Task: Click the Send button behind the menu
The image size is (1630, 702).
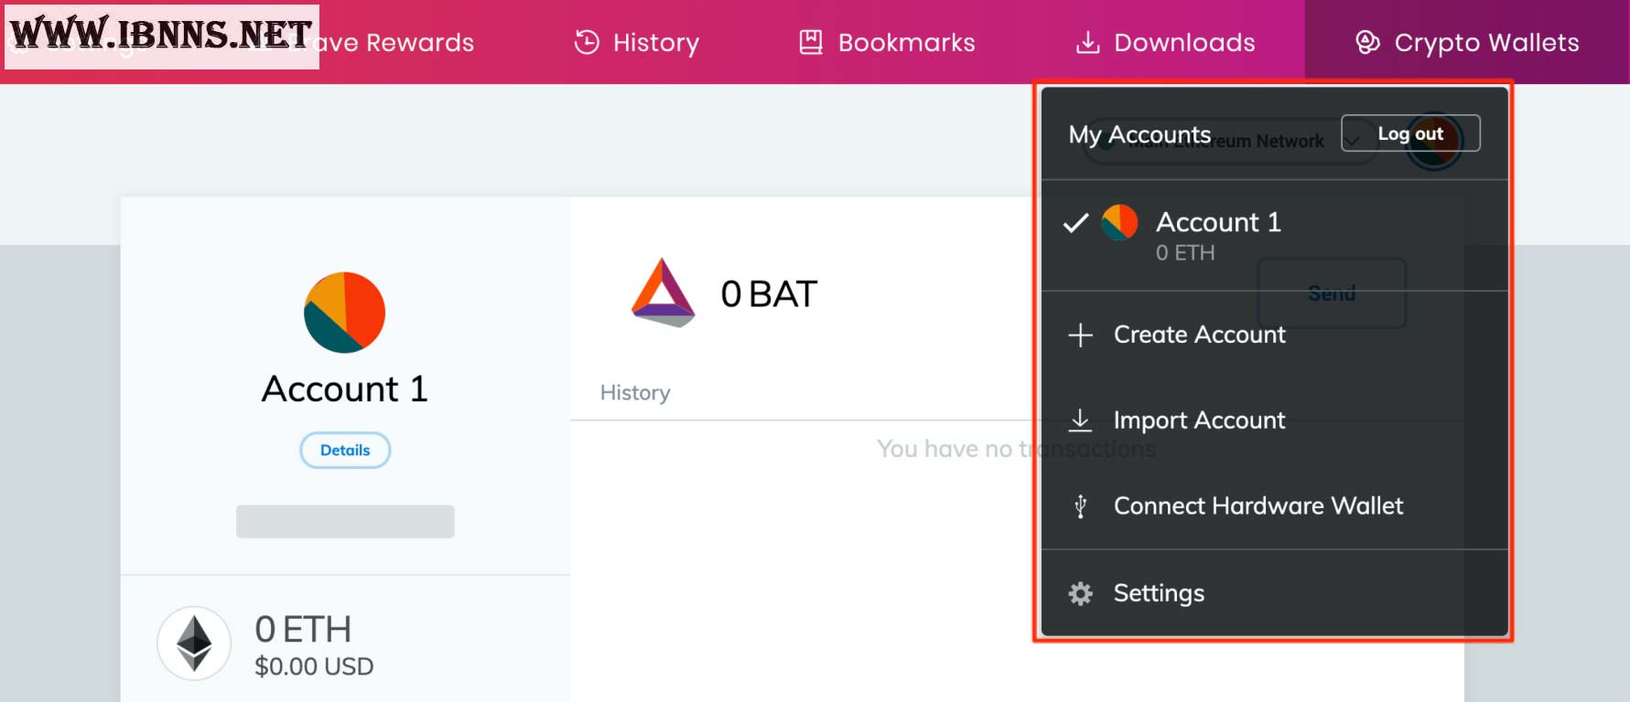Action: click(x=1332, y=293)
